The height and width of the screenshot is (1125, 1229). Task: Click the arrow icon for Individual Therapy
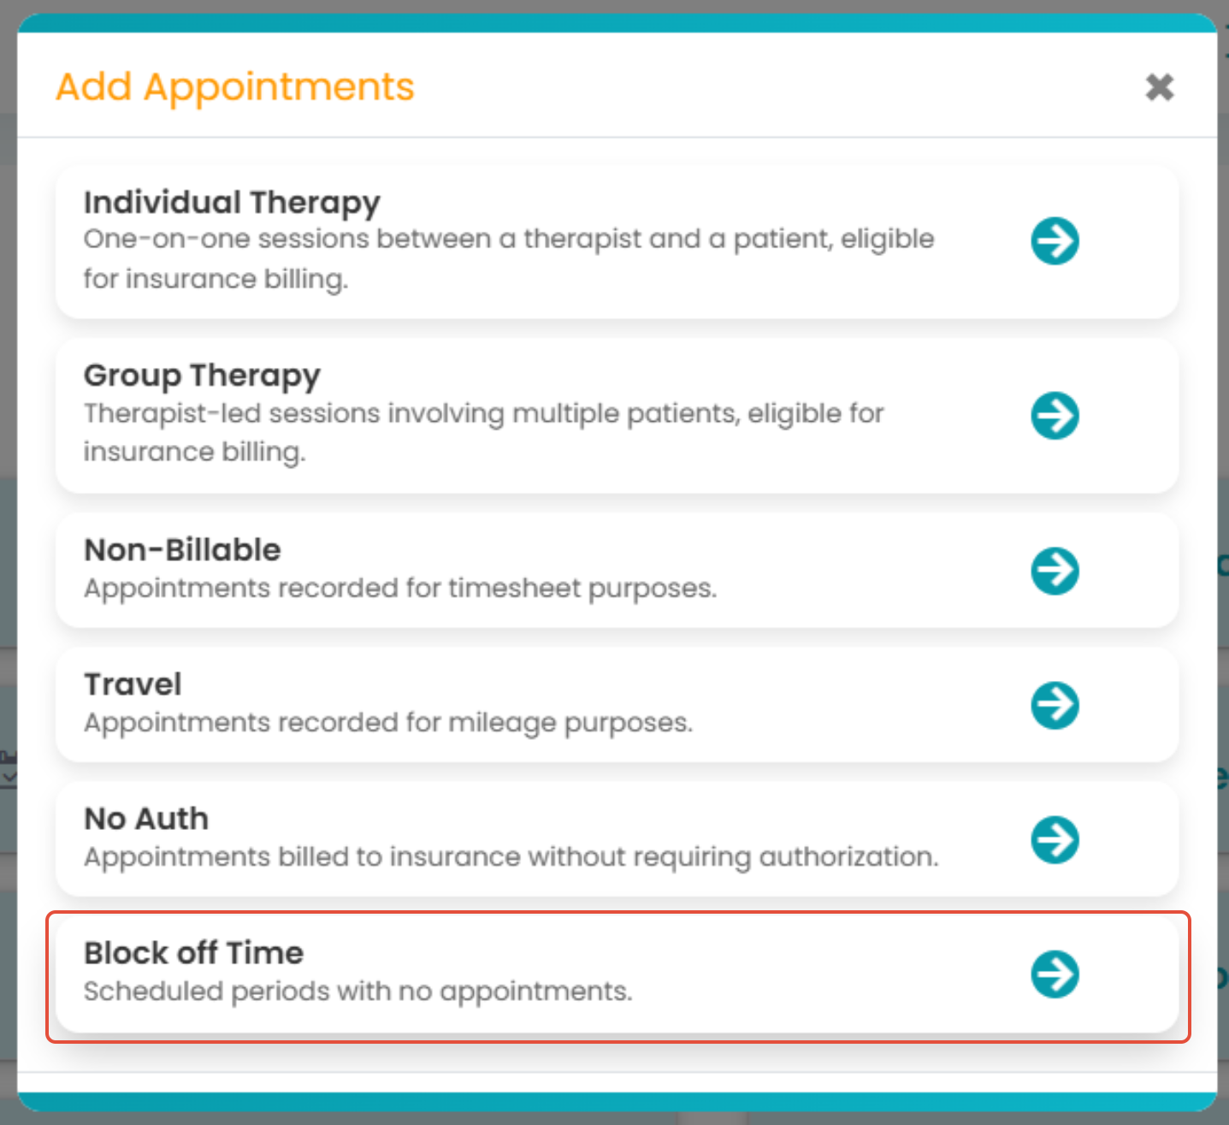[x=1055, y=241]
